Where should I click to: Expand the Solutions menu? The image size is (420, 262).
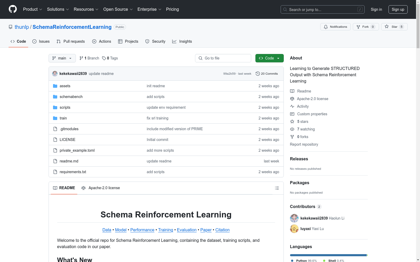pyautogui.click(x=58, y=9)
